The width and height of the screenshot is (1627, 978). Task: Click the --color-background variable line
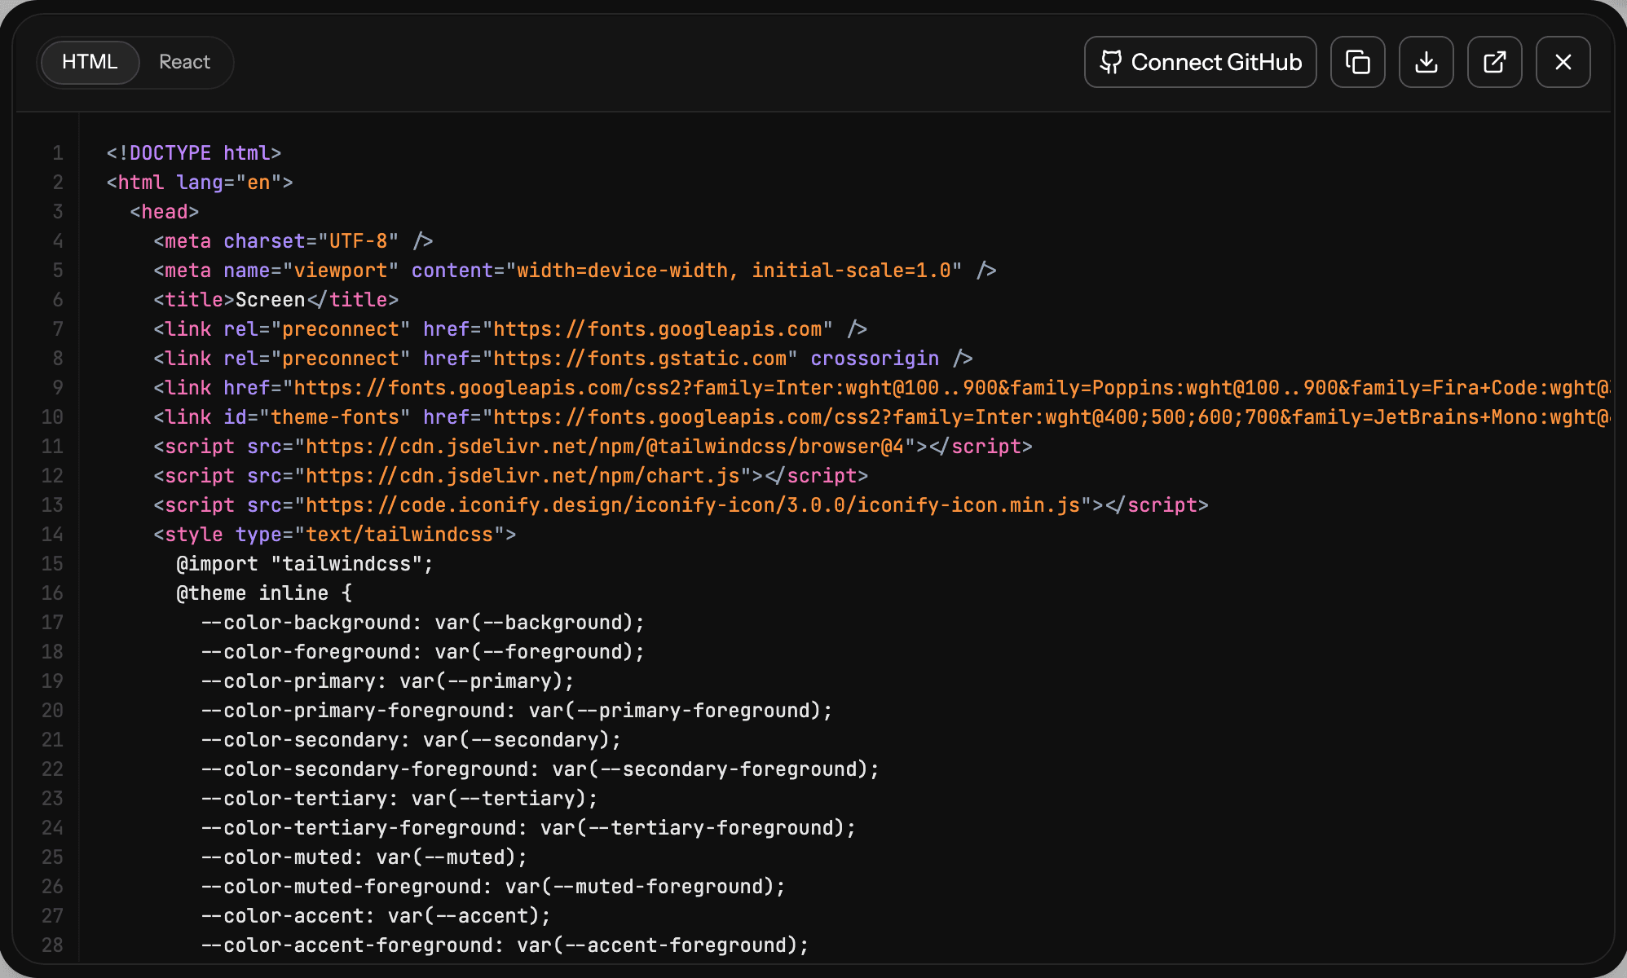click(423, 623)
